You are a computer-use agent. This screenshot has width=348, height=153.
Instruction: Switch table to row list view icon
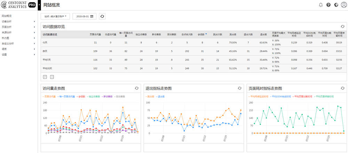[x=45, y=77]
